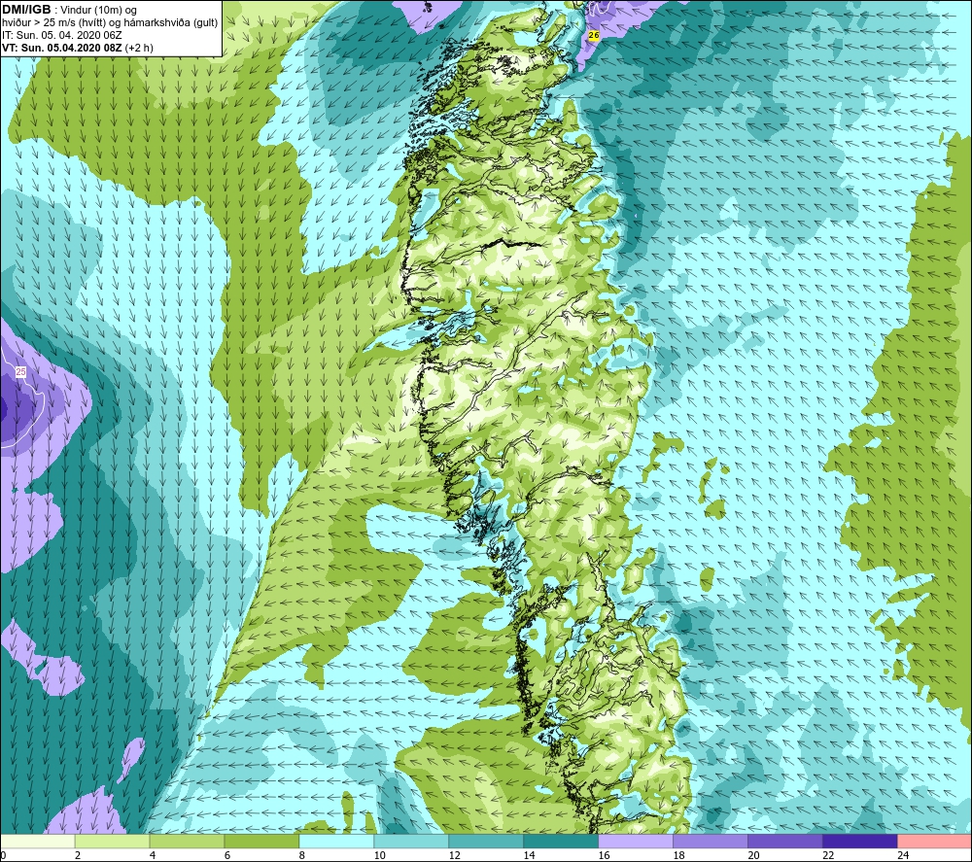This screenshot has height=862, width=972.
Task: Click the legend scale value "12"
Action: pyautogui.click(x=454, y=855)
